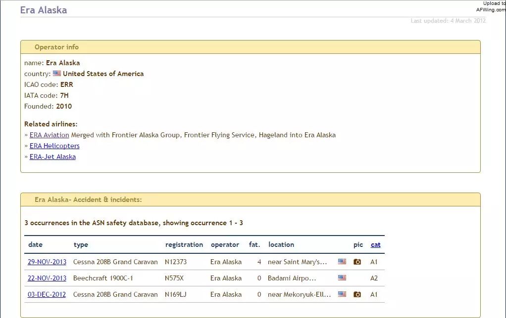This screenshot has height=318, width=506.
Task: Click the near Saint Mary's location cell
Action: tap(297, 262)
